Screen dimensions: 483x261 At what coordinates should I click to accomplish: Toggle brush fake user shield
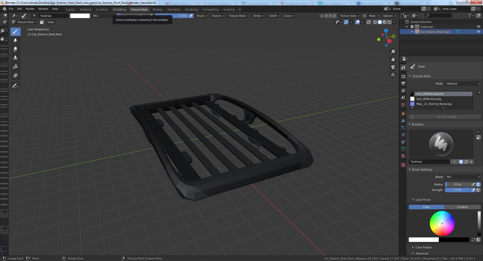pyautogui.click(x=461, y=162)
